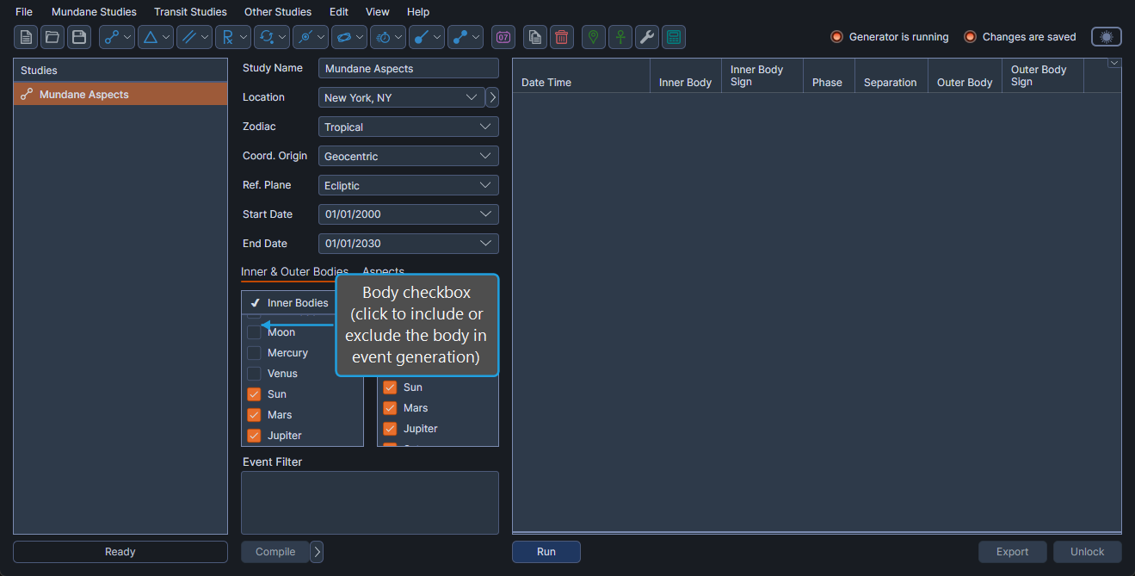
Task: Click the New document toolbar icon
Action: pyautogui.click(x=26, y=37)
